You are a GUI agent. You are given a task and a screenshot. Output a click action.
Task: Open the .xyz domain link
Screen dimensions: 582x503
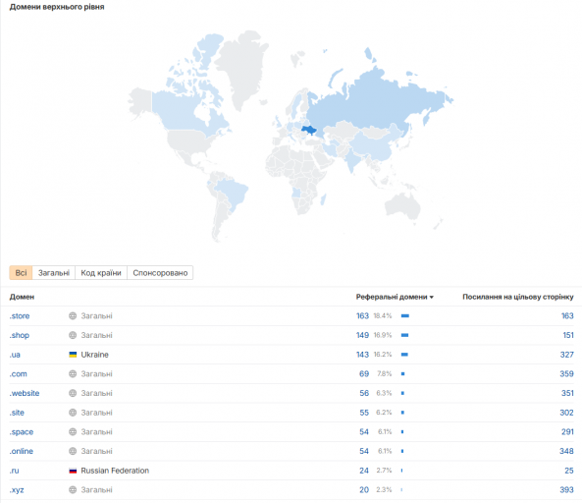[17, 489]
